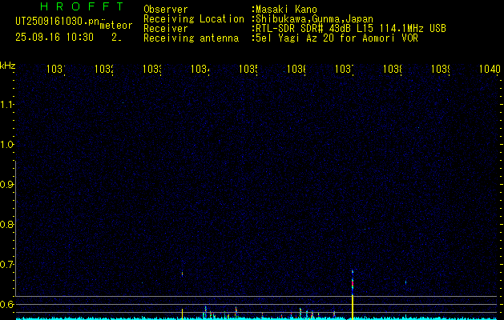Click the Receiving Location label
Screen dimensions: 504x320
(x=194, y=19)
